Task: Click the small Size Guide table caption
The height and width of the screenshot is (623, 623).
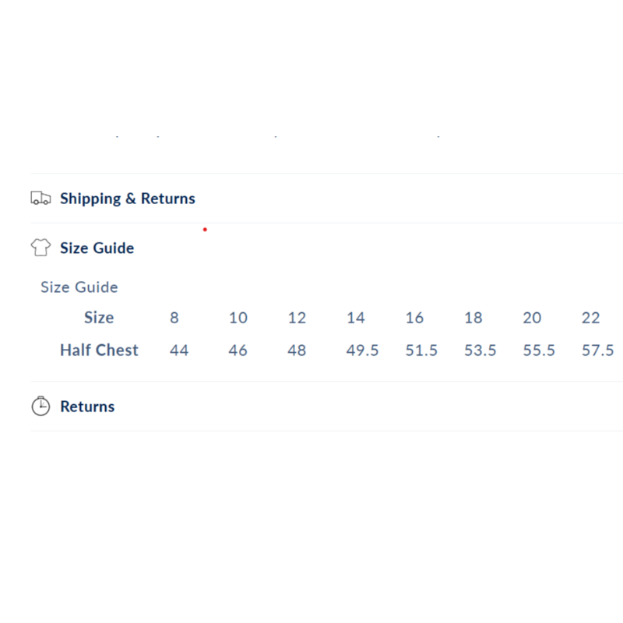Action: coord(79,287)
